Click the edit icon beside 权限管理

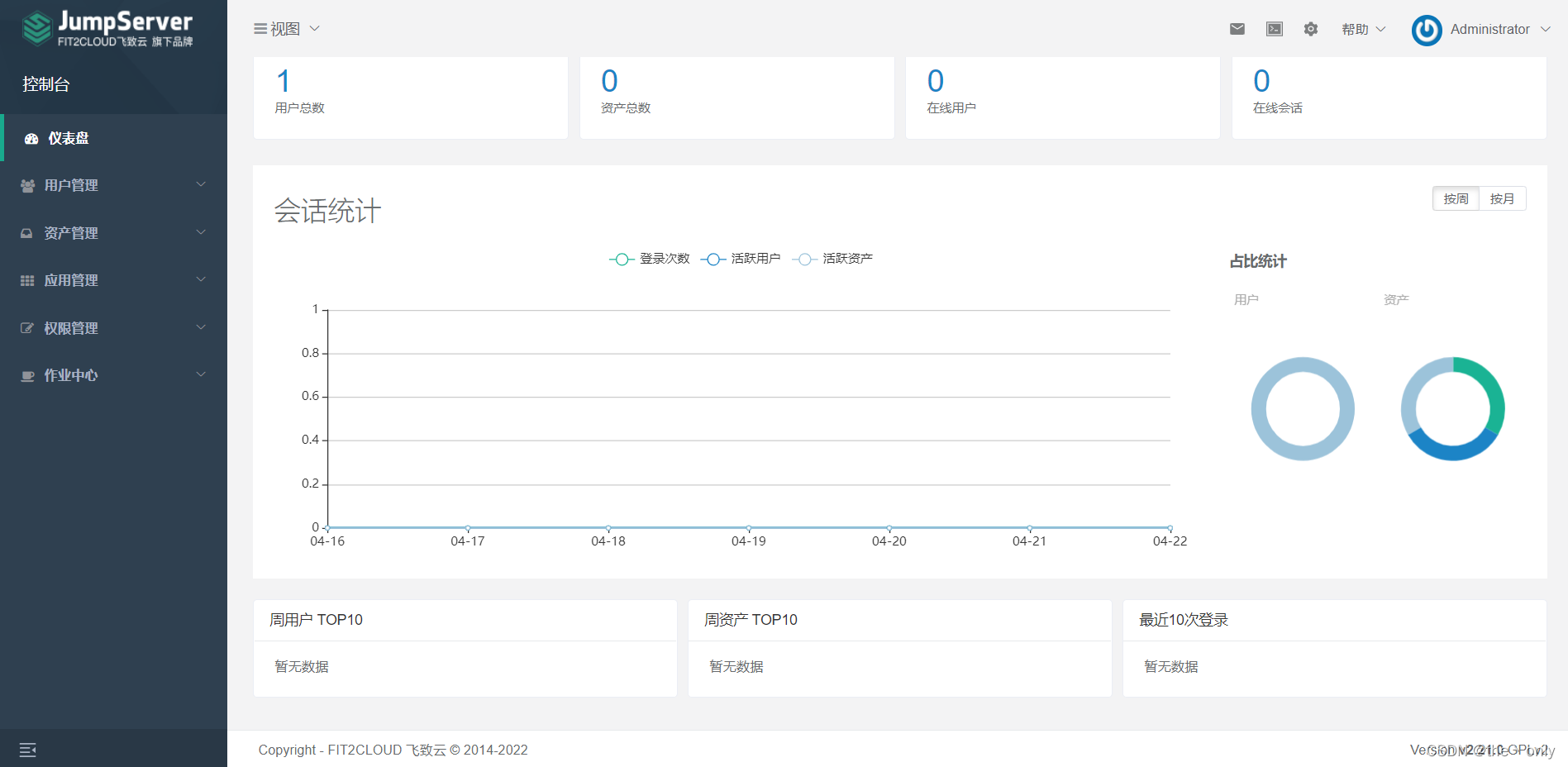27,328
